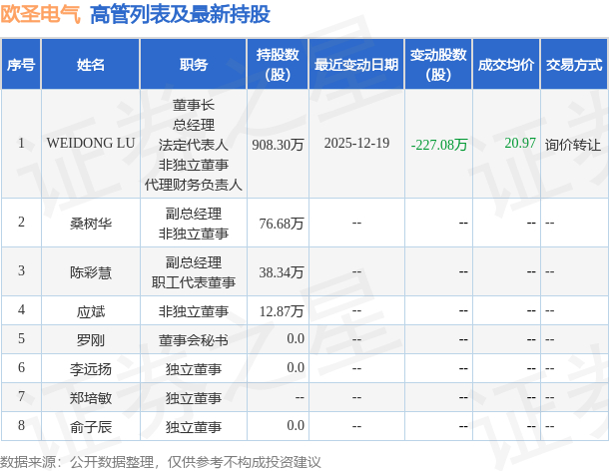Click the green -227.08万 change value
Viewport: 609px width, 471px height.
coord(439,145)
